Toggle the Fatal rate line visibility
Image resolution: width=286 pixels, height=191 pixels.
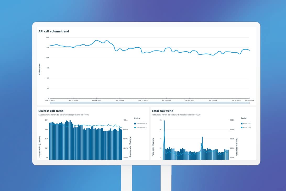(x=246, y=127)
